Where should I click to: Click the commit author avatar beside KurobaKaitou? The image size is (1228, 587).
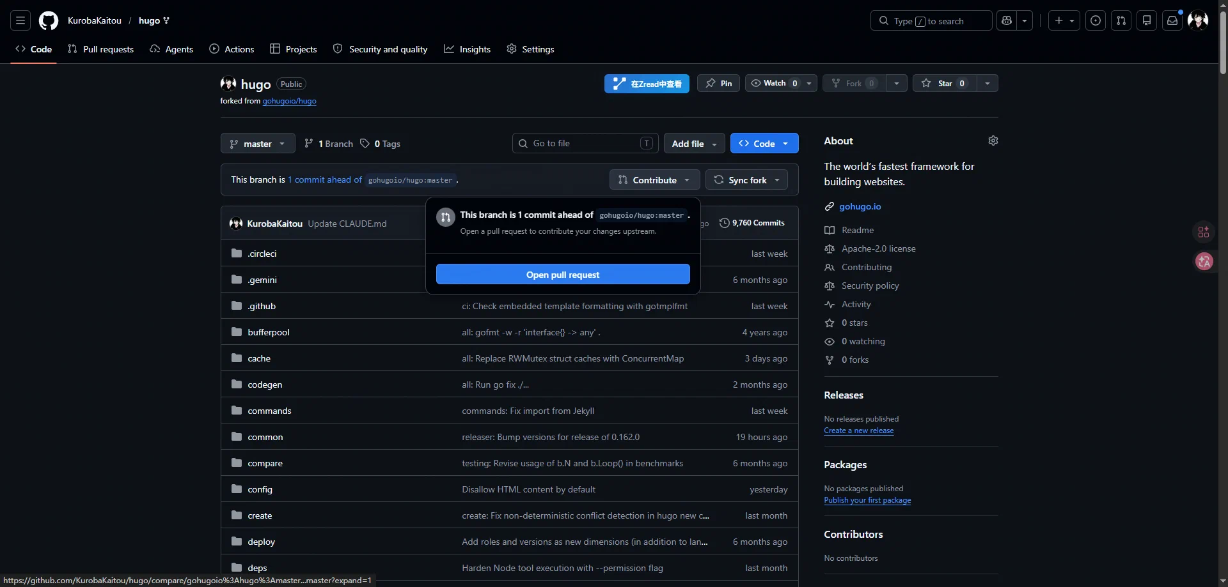236,224
